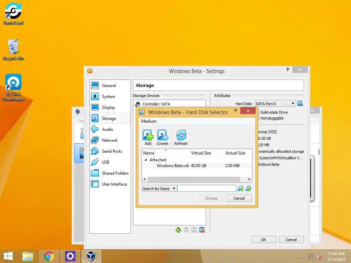Click into the medium search field
Image resolution: width=351 pixels, height=263 pixels.
tap(207, 189)
